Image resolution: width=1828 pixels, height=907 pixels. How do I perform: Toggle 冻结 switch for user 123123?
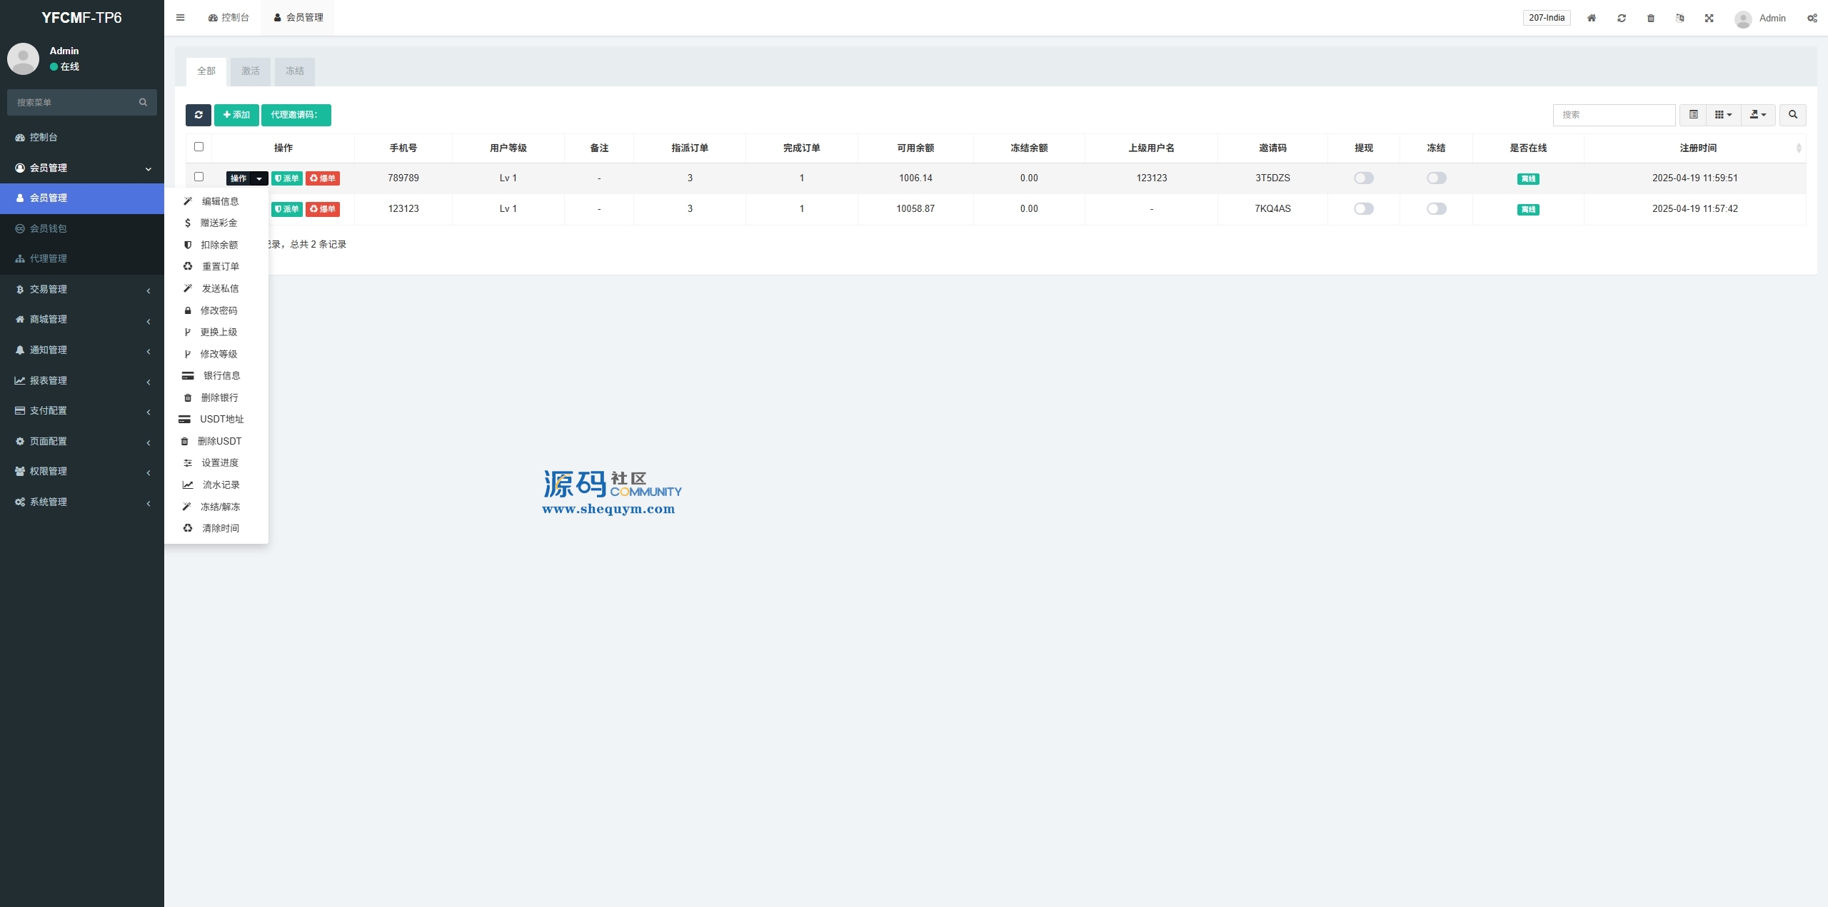point(1436,209)
